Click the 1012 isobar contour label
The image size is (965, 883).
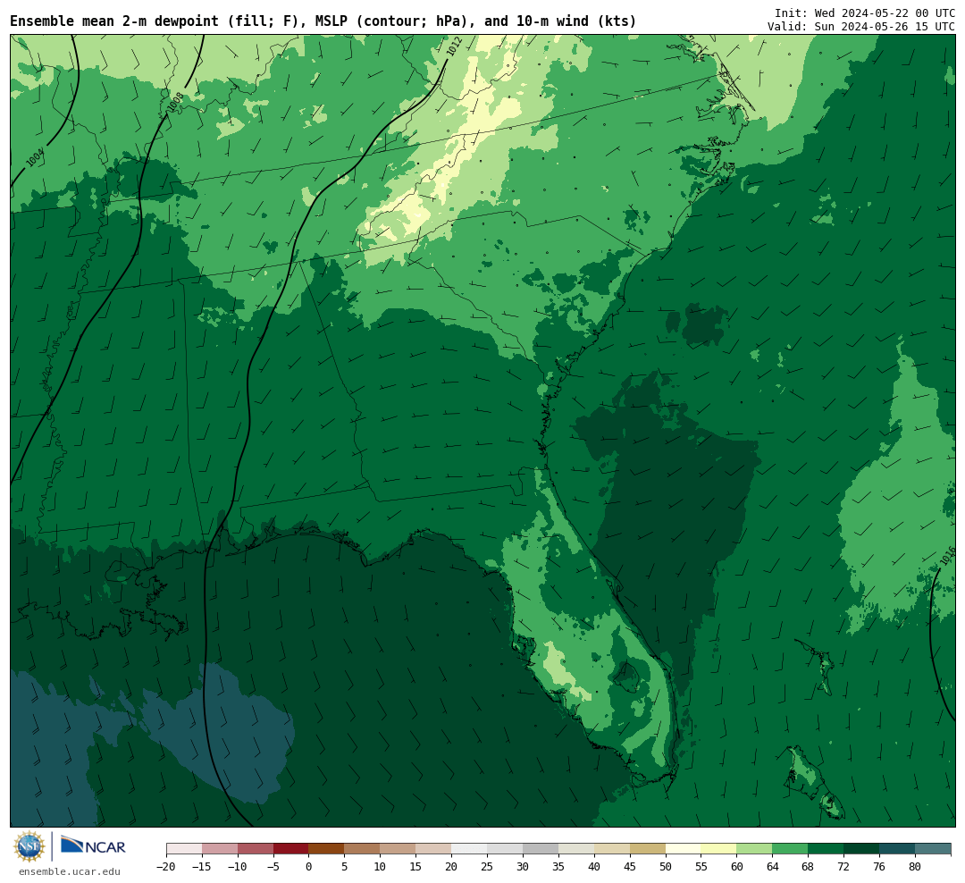[454, 46]
